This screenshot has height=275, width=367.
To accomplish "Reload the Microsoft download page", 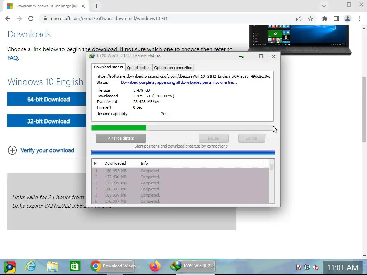I will coord(31,19).
